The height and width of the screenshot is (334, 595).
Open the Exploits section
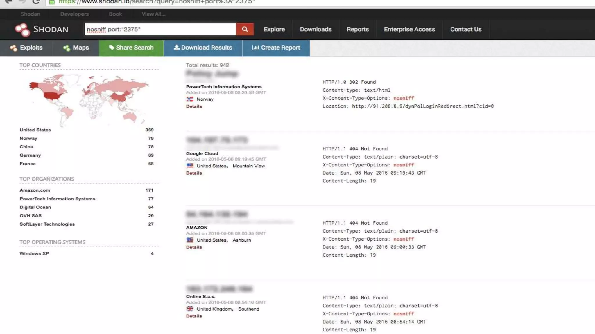click(26, 48)
